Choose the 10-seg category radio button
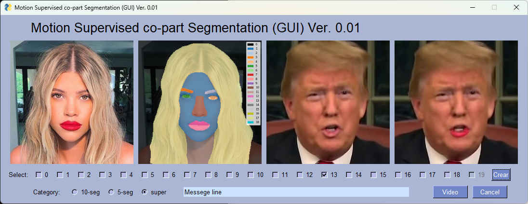Screen dimensions: 528x204 74,192
